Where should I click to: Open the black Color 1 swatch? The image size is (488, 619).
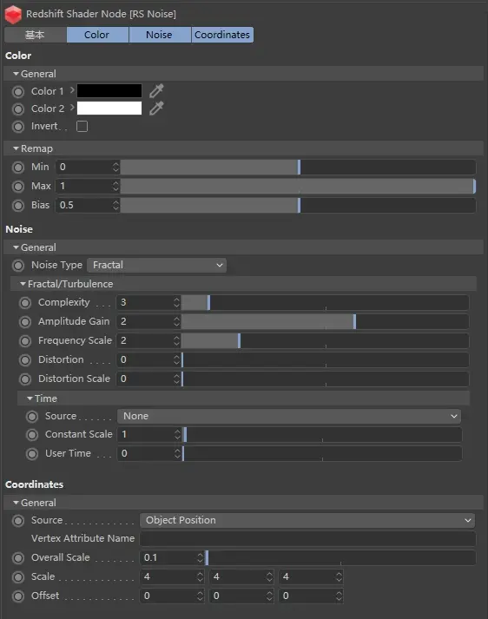click(109, 91)
